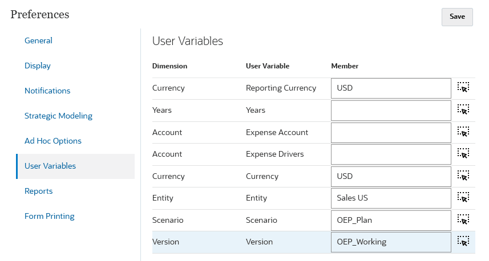Viewport: 489px width, 261px height.
Task: Click the Years member input field
Action: (391, 110)
